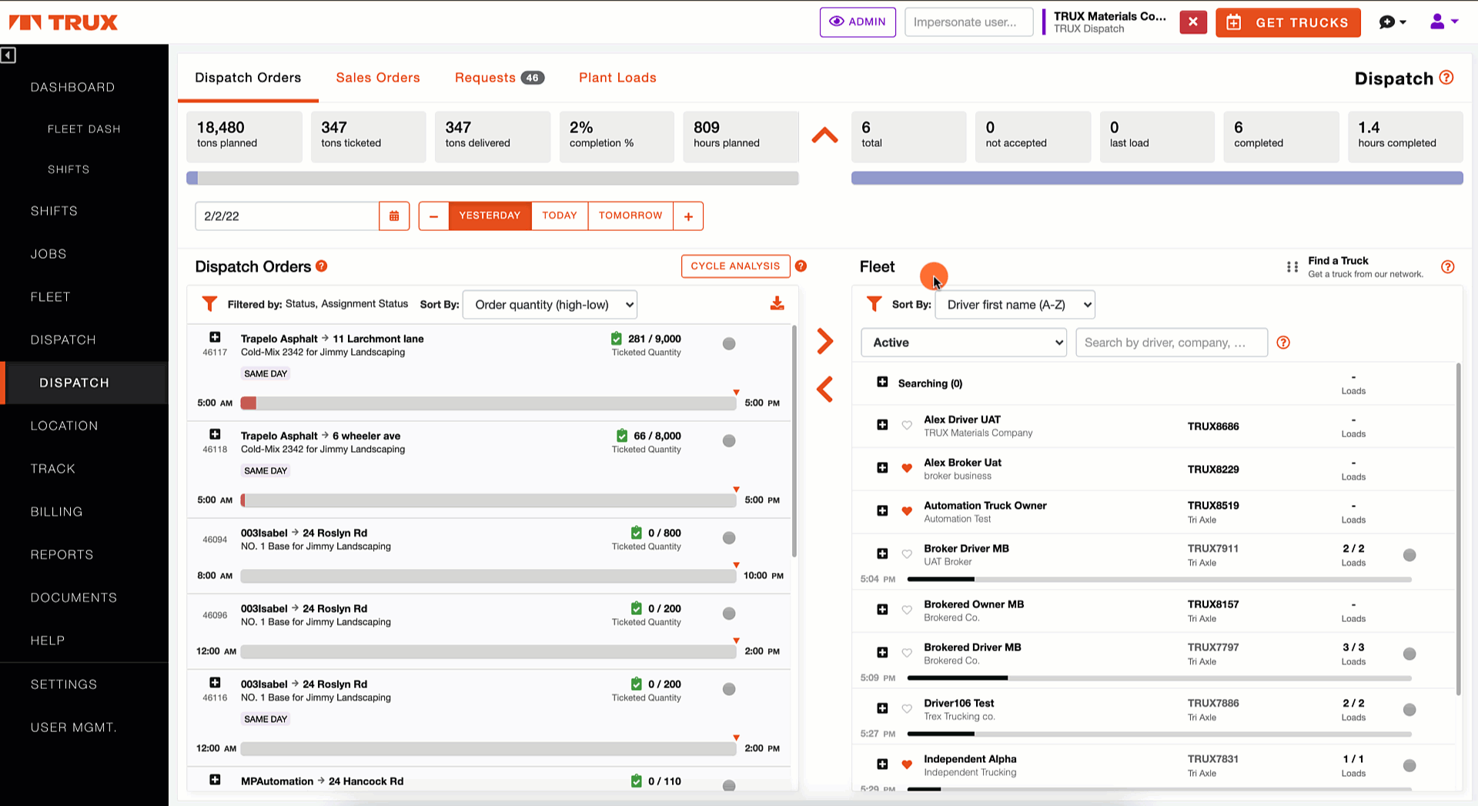This screenshot has height=806, width=1478.
Task: Open the Fleet filter funnel icon
Action: 874,304
